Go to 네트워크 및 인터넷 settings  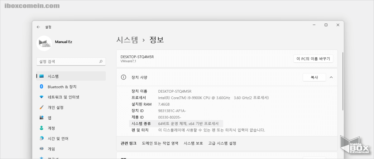71,97
